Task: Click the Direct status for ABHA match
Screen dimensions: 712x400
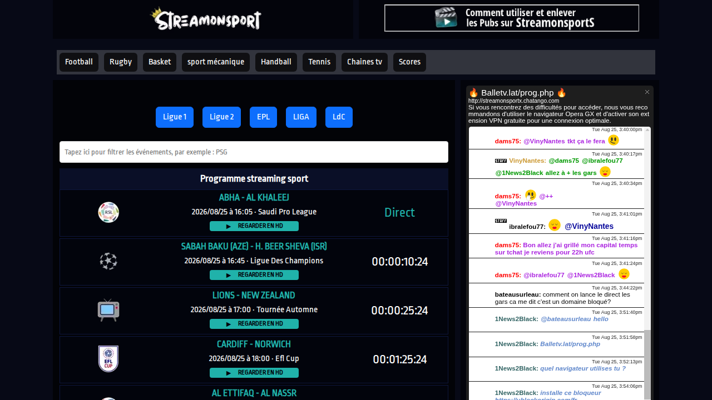Action: coord(399,213)
